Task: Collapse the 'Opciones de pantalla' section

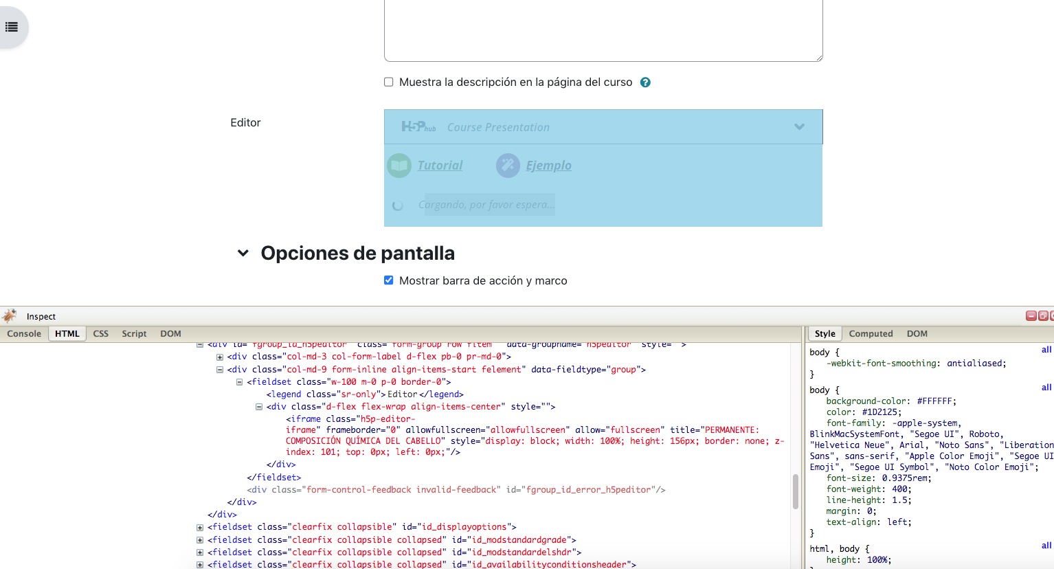Action: (x=243, y=254)
